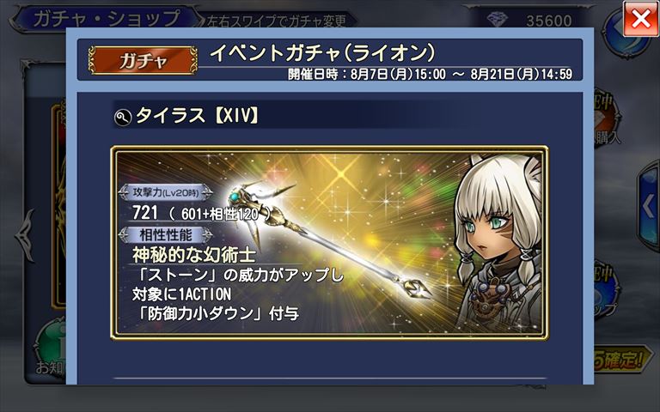This screenshot has width=660, height=412.
Task: Go to previous gacha with ornate left arrow
Action: [x=24, y=235]
